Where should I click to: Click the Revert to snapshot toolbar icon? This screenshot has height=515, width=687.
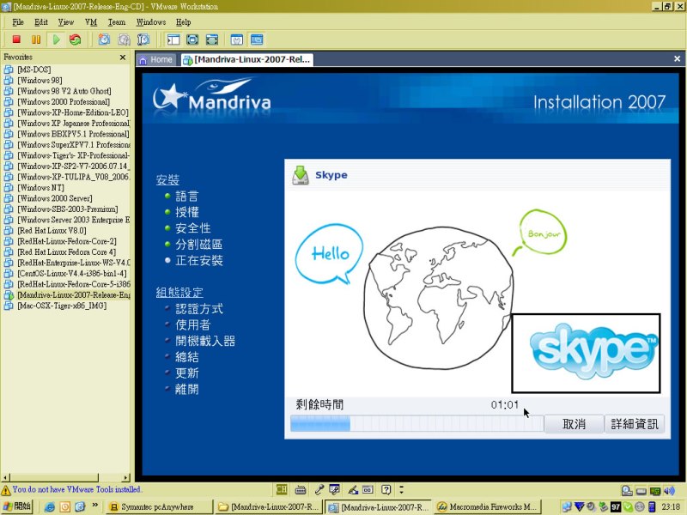(124, 39)
